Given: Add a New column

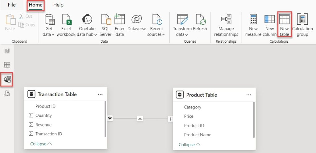Looking at the screenshot, I should (269, 25).
